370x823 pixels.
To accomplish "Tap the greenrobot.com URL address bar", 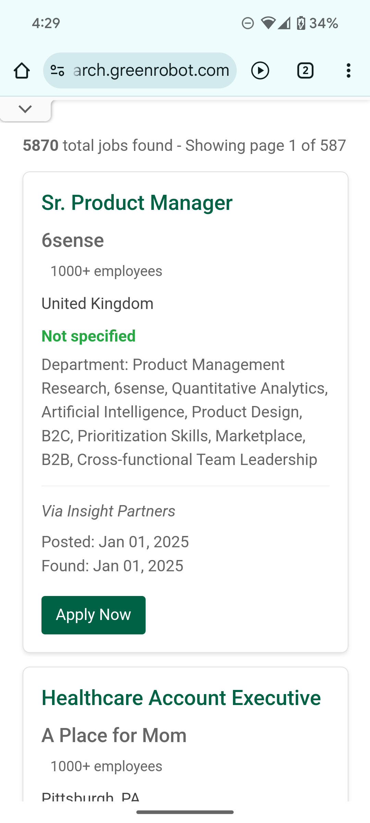I will [x=140, y=71].
